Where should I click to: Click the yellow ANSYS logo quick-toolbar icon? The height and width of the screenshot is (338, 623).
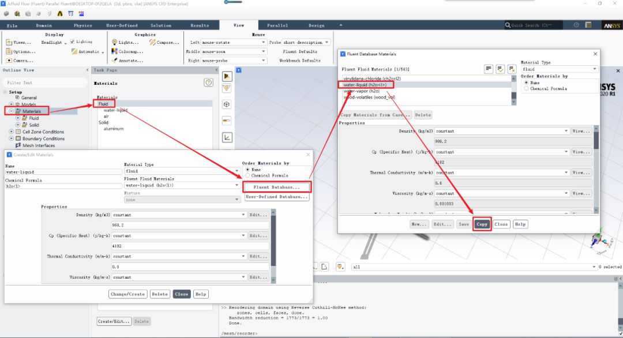point(60,13)
